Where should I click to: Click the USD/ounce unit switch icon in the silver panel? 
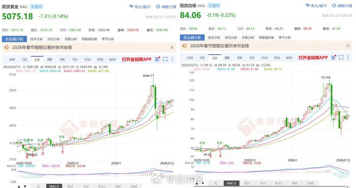(308, 5)
